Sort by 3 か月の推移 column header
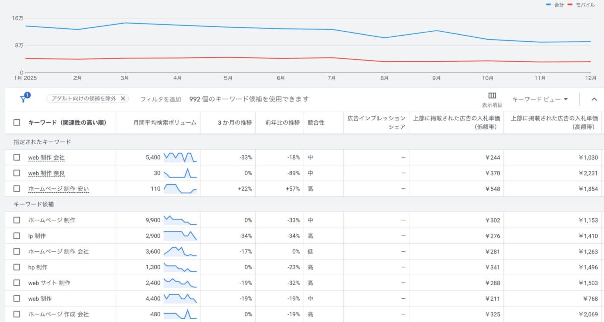Screen dimensions: 604x322 tap(235, 122)
